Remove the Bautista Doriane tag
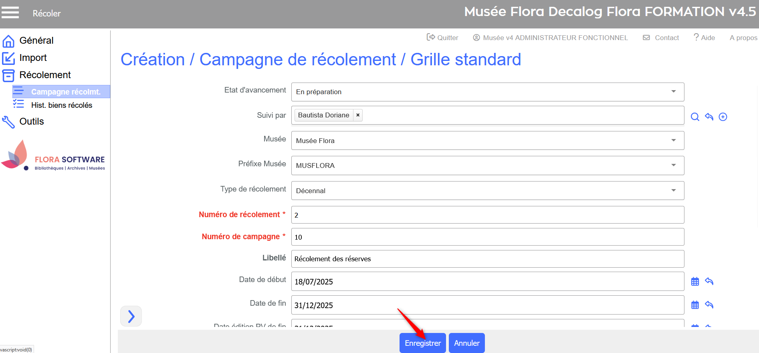The height and width of the screenshot is (353, 759). [x=358, y=115]
